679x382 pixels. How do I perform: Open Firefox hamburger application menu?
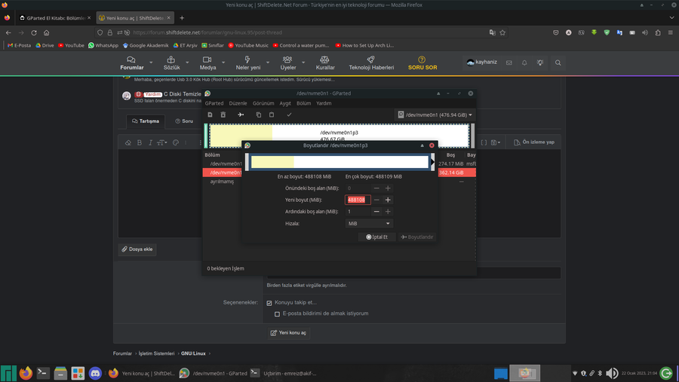[671, 32]
